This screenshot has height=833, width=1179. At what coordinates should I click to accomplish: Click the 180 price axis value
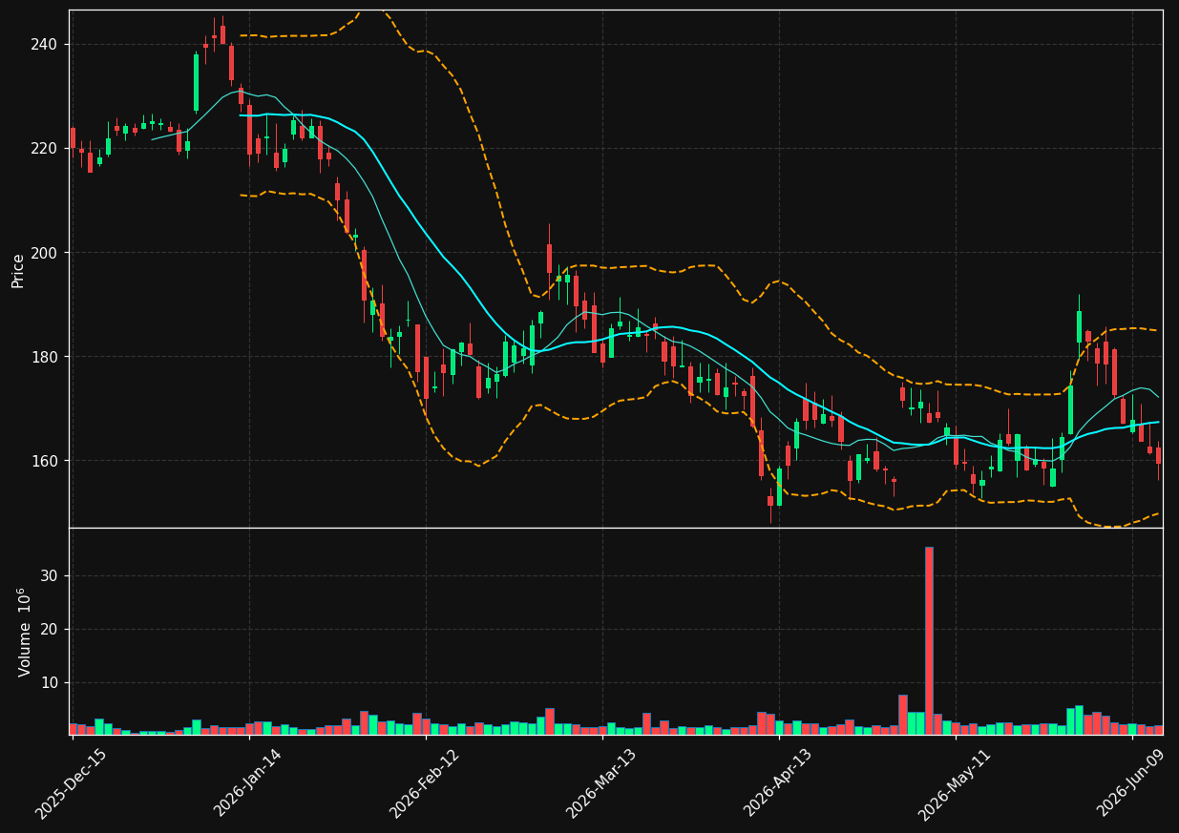click(x=44, y=356)
